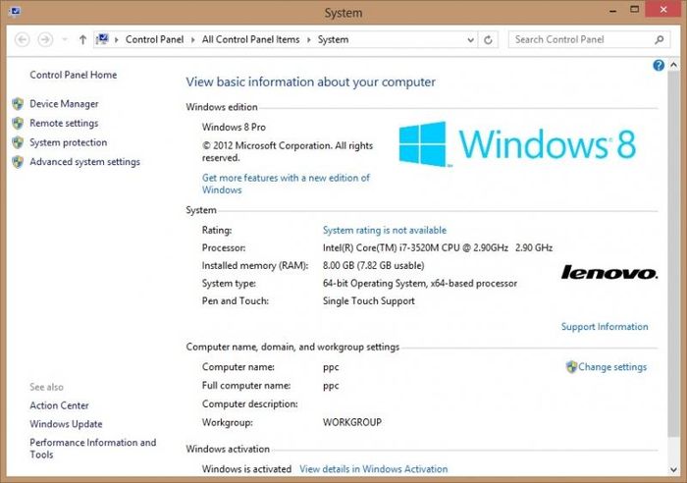The width and height of the screenshot is (687, 483).
Task: Open Device Manager link
Action: [x=64, y=104]
